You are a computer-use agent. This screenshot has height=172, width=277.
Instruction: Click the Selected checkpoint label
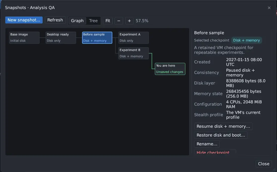[212, 40]
